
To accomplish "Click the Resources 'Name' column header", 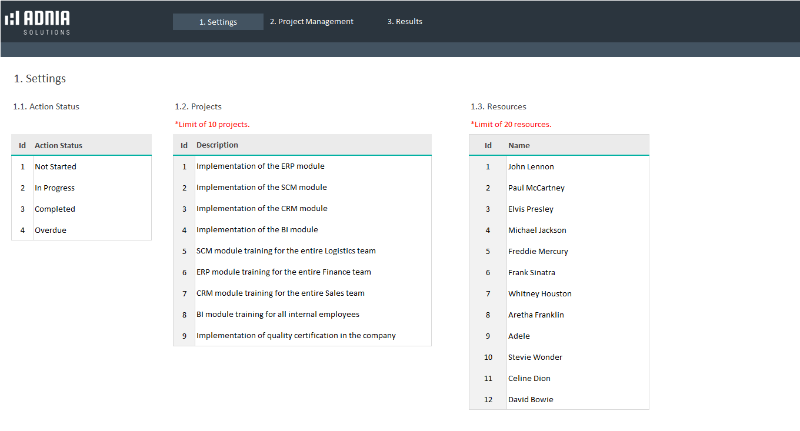I will pyautogui.click(x=519, y=146).
